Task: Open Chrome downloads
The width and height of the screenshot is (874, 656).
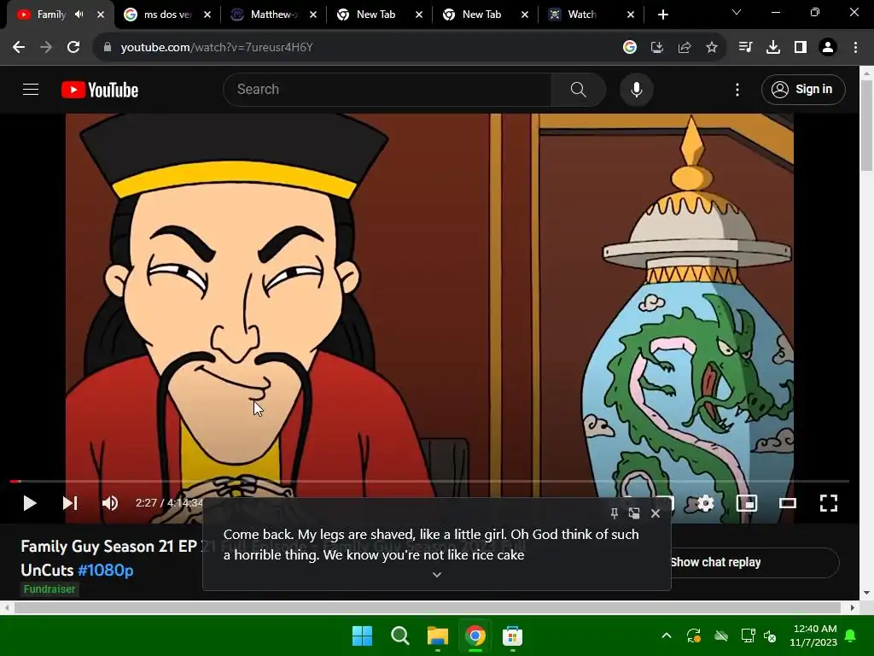Action: [x=773, y=48]
